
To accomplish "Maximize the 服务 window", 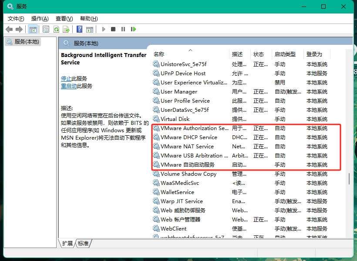I will (323, 7).
